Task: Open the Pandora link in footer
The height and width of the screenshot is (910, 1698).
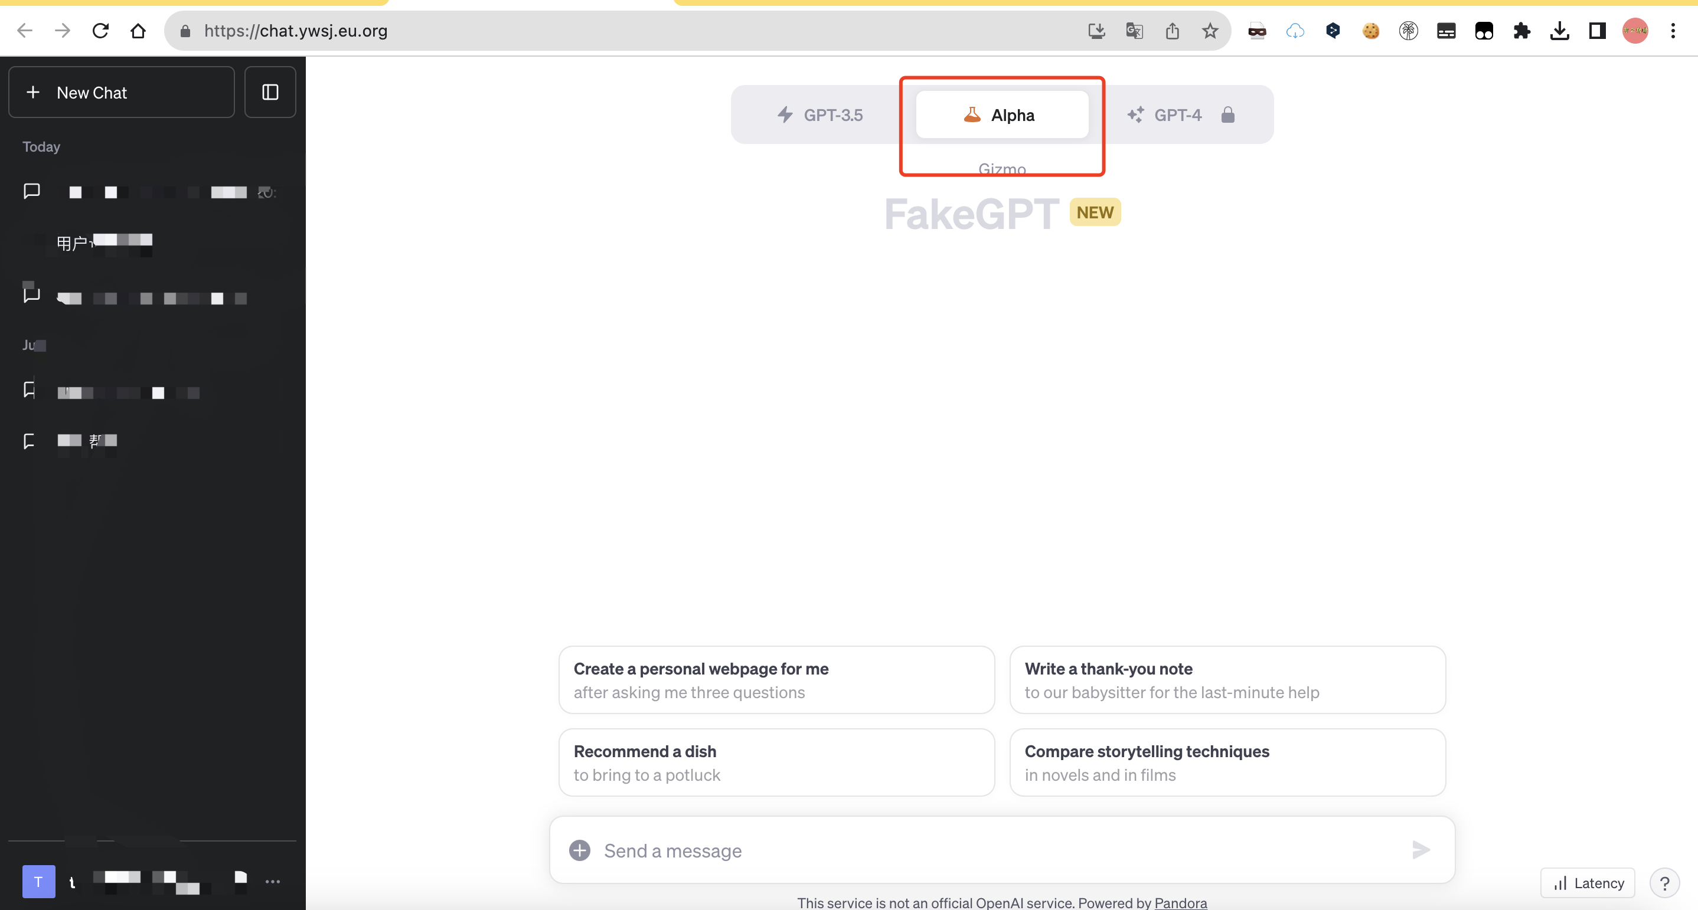Action: click(1181, 903)
